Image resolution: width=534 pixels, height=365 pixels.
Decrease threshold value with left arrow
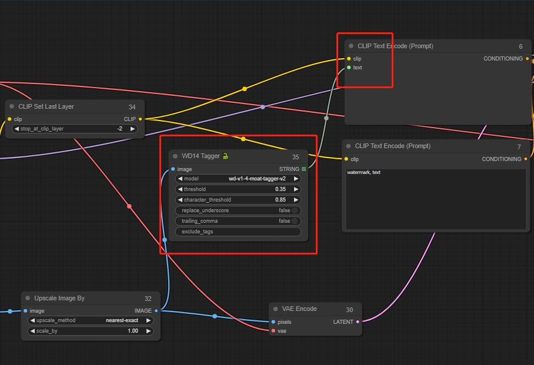[179, 189]
